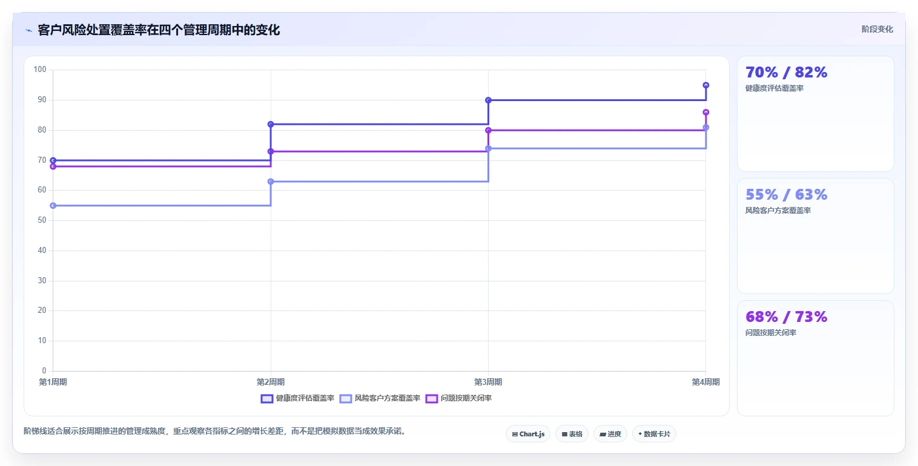This screenshot has width=918, height=466.
Task: Click the 健康度评估覆盖率 caption in the top card
Action: coord(774,88)
